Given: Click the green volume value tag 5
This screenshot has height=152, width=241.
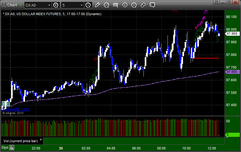Looking at the screenshot, I should [232, 135].
